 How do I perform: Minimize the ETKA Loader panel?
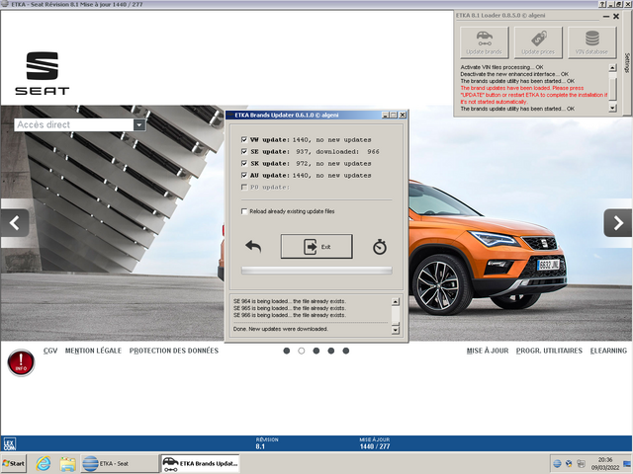click(606, 17)
